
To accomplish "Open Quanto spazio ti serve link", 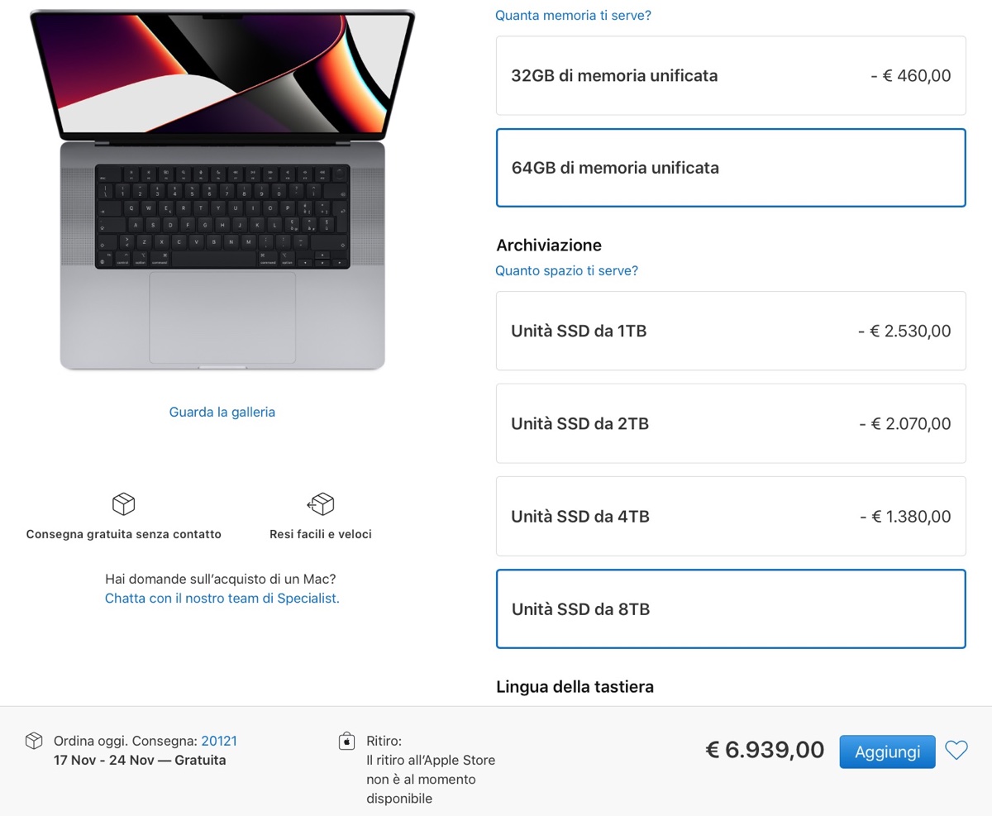I will pyautogui.click(x=566, y=270).
